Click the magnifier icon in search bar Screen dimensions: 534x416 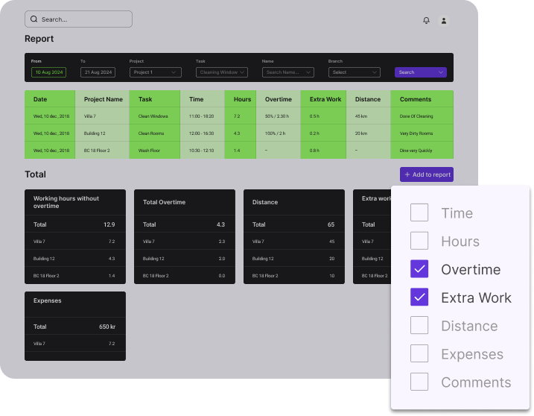click(34, 19)
